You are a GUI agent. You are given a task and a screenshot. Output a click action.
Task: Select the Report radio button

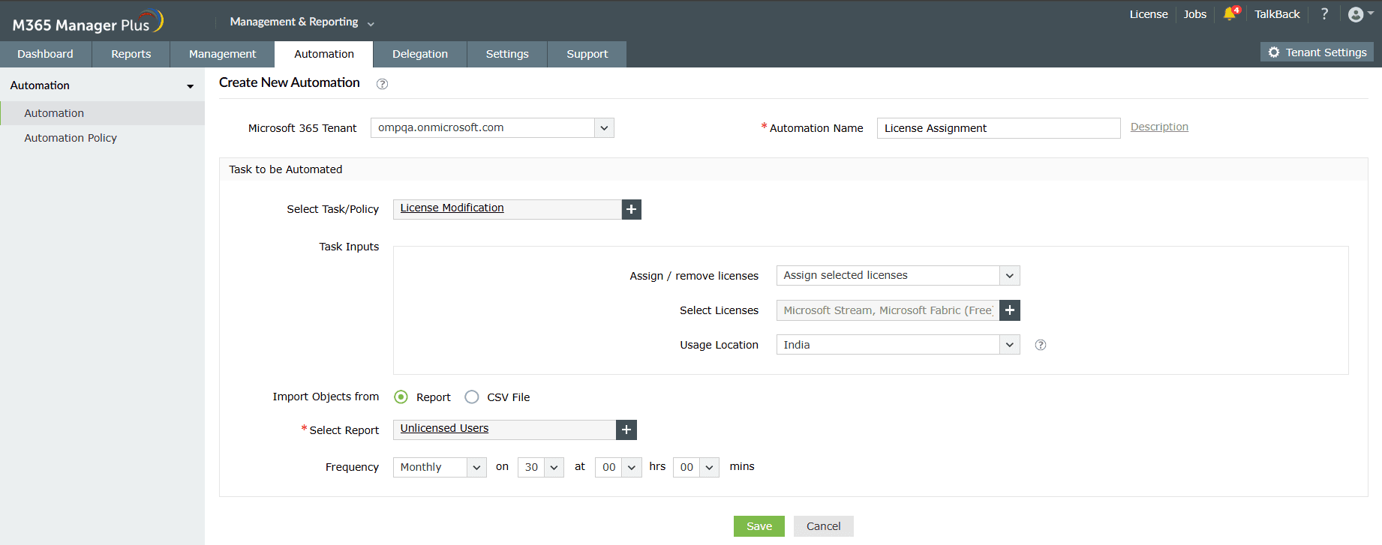click(x=401, y=397)
